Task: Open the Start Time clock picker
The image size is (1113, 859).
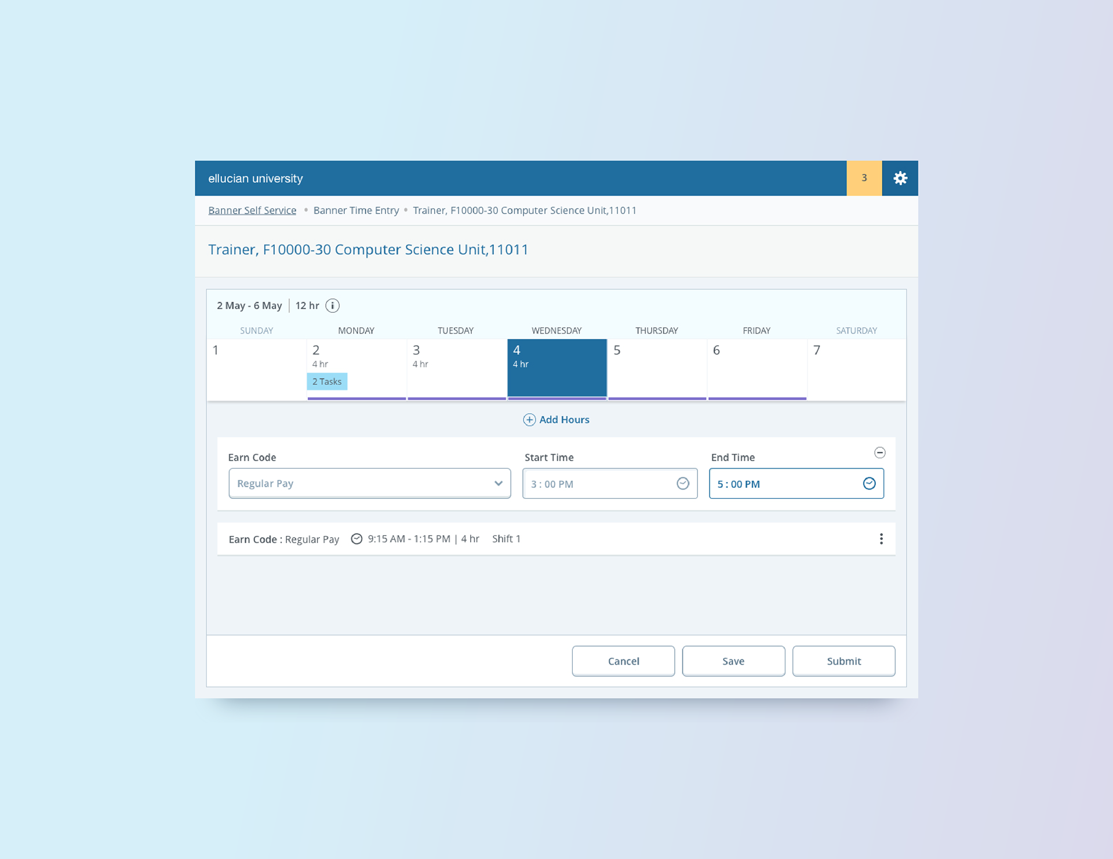Action: pyautogui.click(x=683, y=484)
